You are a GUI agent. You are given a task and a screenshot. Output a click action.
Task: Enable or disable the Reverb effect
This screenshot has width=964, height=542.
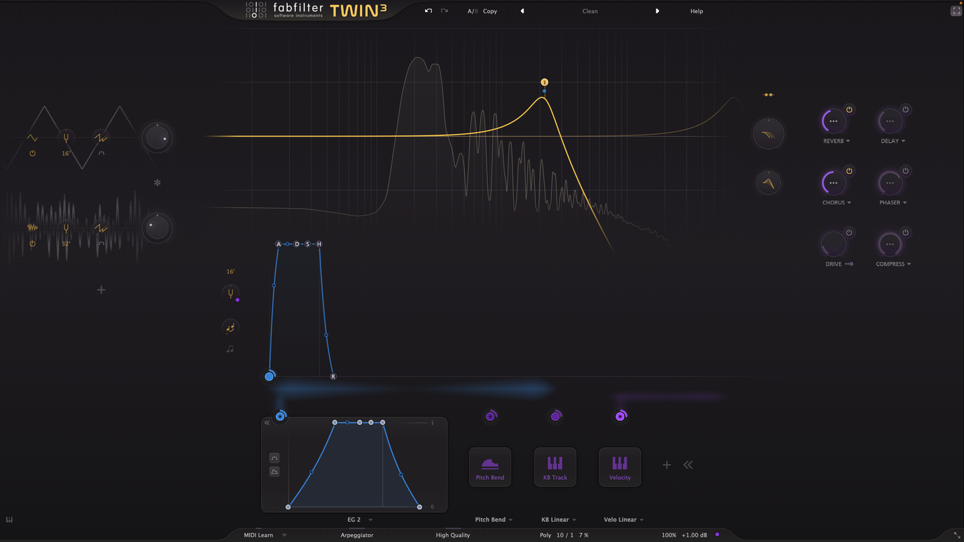click(x=849, y=110)
